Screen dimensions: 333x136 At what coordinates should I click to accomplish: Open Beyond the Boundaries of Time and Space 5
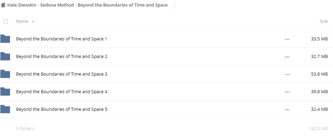tap(62, 109)
